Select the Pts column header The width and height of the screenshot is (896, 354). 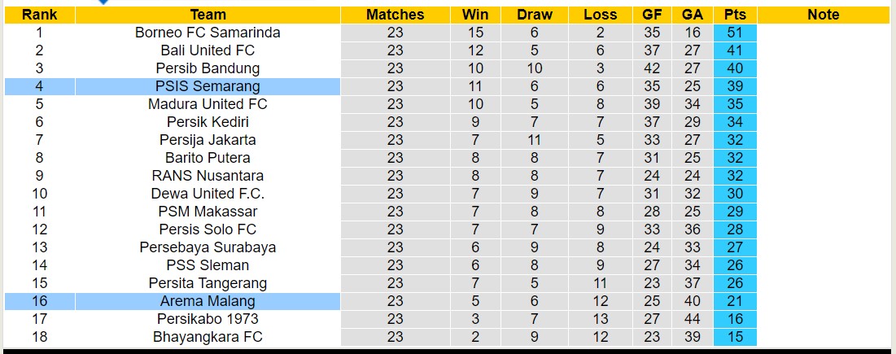(x=735, y=15)
